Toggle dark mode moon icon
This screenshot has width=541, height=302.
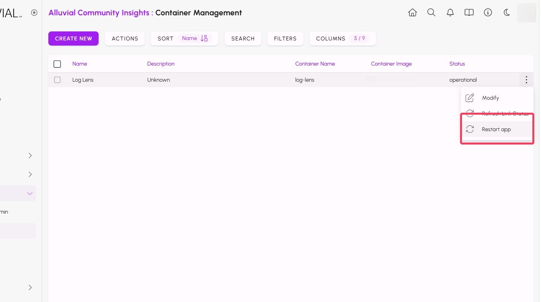(507, 13)
